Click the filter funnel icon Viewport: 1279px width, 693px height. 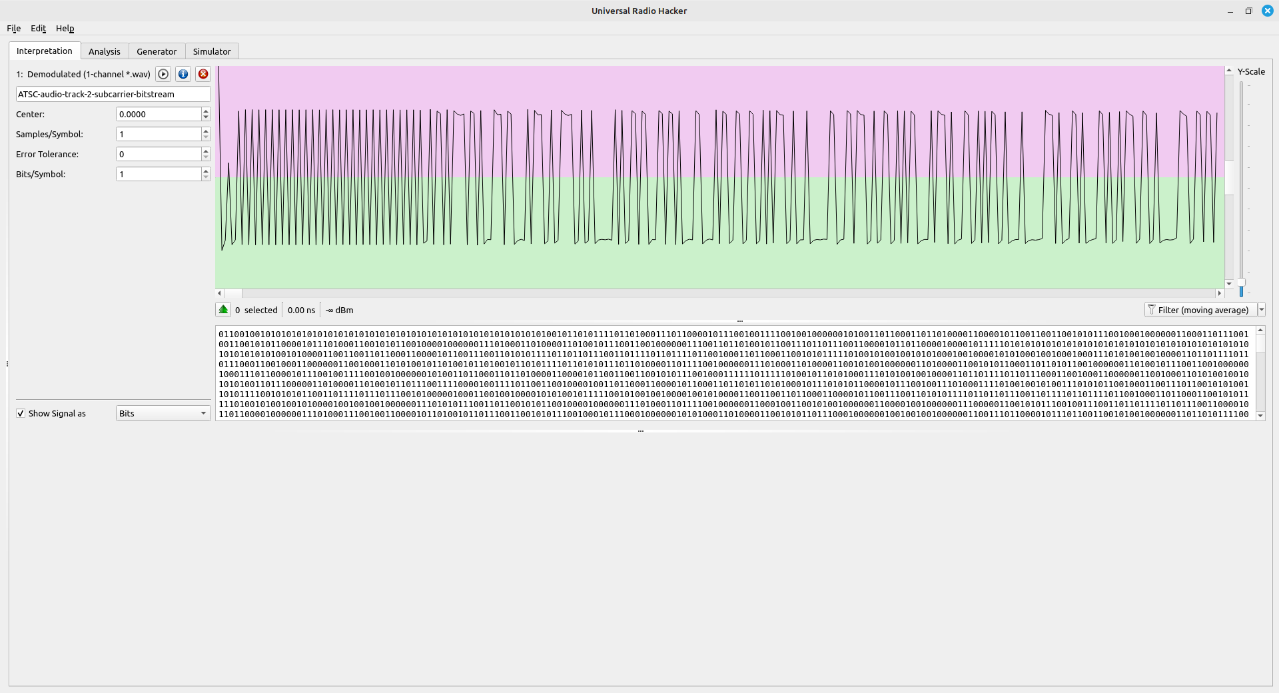point(1152,310)
